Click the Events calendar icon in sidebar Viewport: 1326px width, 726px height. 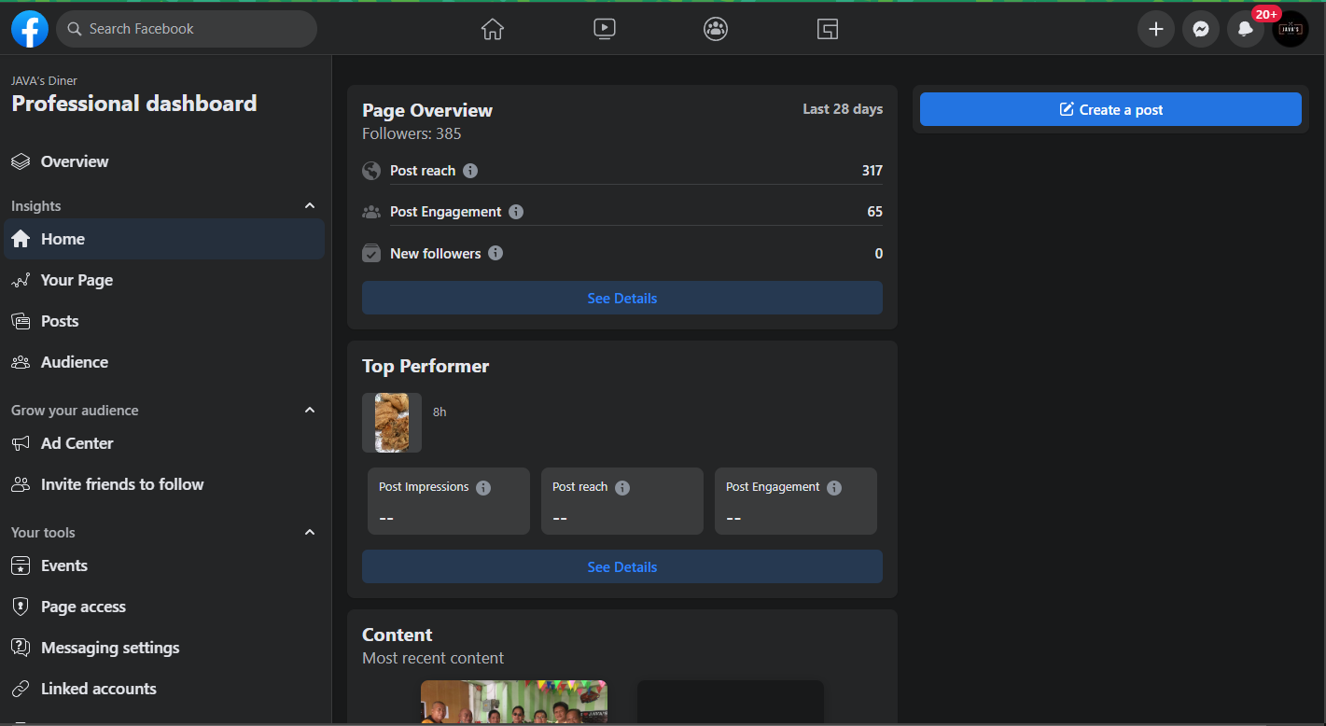click(x=21, y=565)
